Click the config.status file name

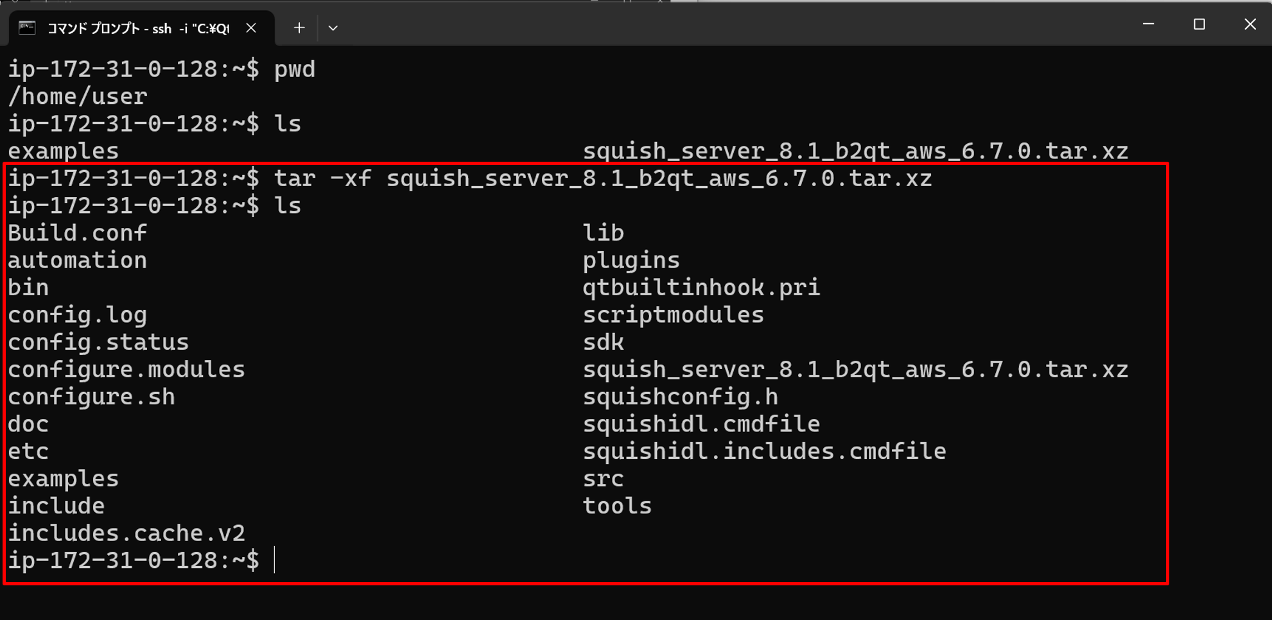[98, 342]
